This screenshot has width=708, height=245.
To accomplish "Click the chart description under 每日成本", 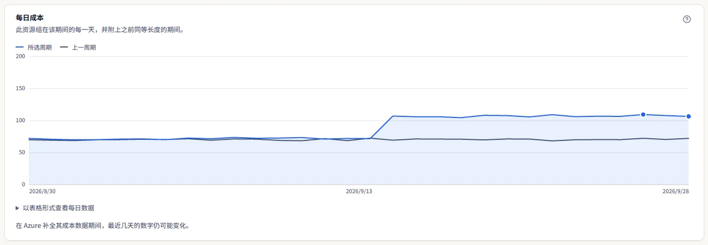I will [100, 30].
